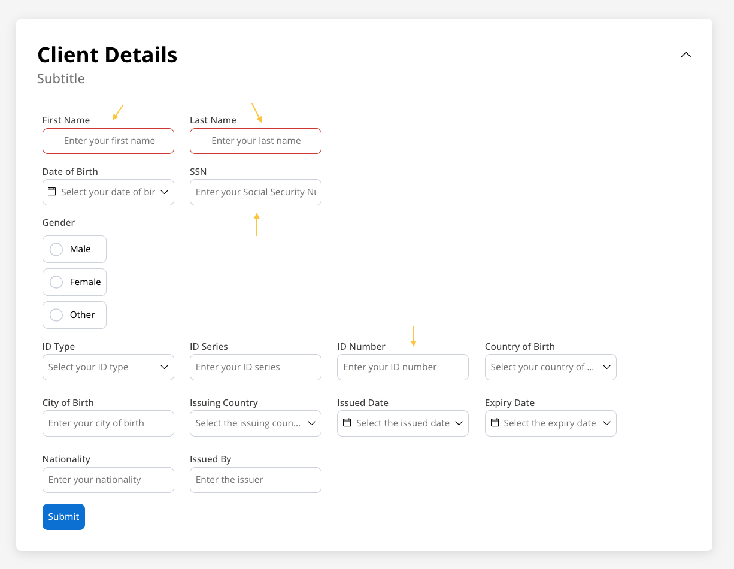
Task: Expand the Date of Birth dropdown arrow
Action: coord(165,192)
